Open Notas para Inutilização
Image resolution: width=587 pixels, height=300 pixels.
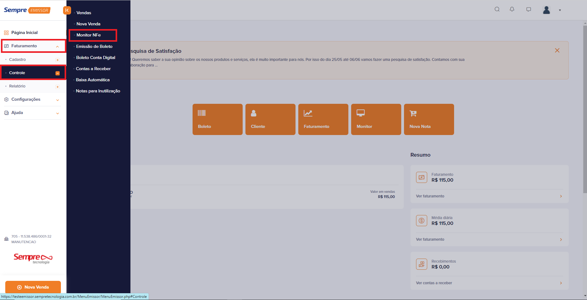click(98, 91)
